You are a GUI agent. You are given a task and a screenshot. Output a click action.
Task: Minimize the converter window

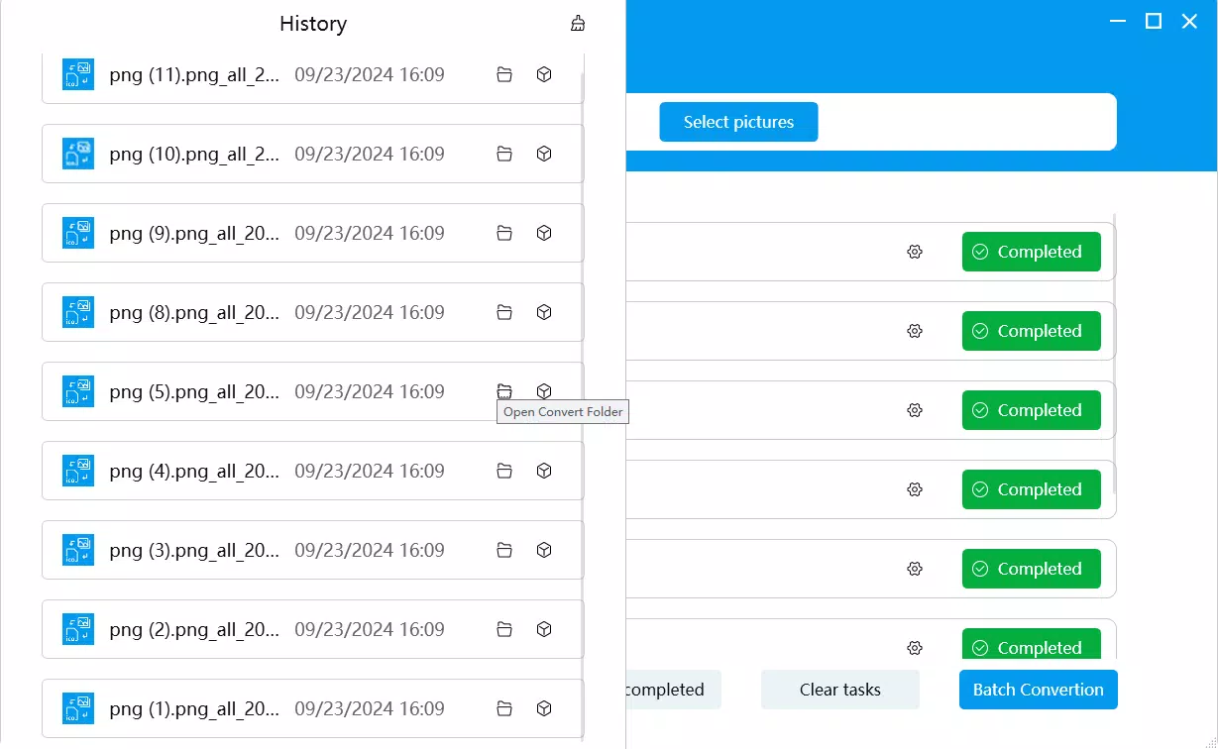coord(1117,21)
